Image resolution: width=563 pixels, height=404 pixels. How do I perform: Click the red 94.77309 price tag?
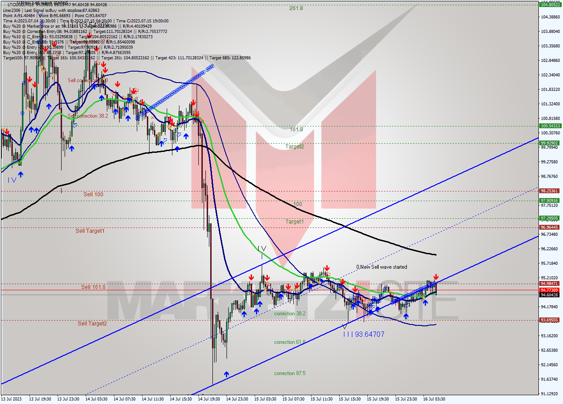pyautogui.click(x=550, y=290)
